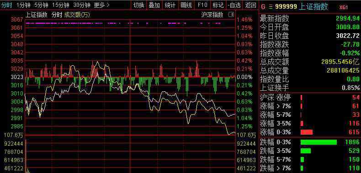361x173 pixels.
Task: Open the 统计 statistics tool
Action: coord(170,5)
